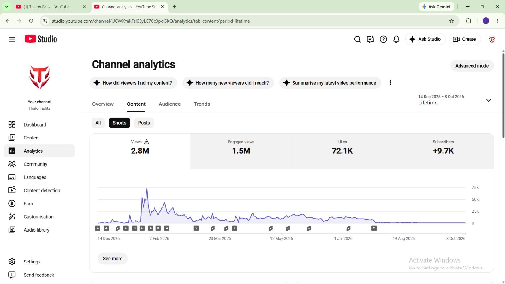
Task: Select the Likes metric card
Action: coord(342,151)
